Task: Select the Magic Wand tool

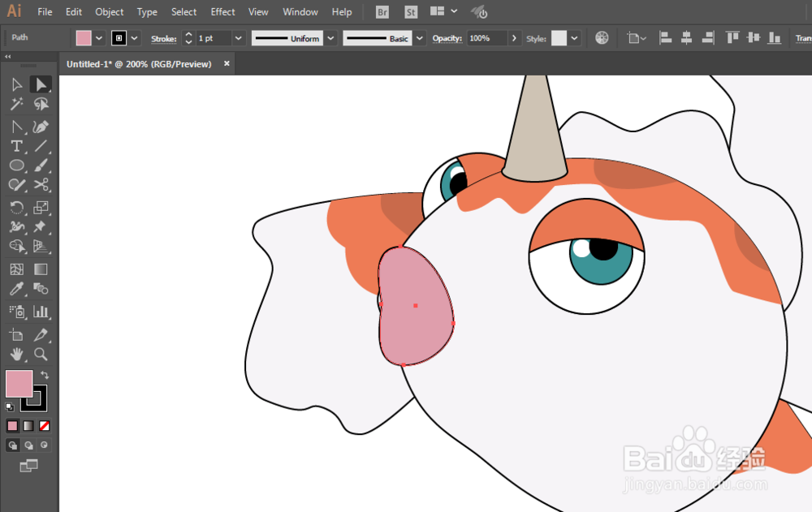Action: (x=16, y=104)
